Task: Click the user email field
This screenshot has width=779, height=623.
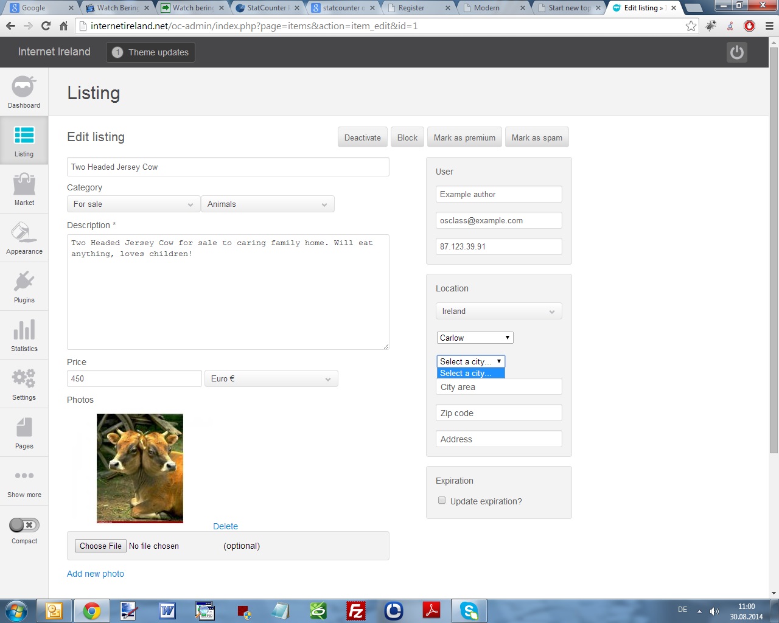Action: click(x=498, y=220)
